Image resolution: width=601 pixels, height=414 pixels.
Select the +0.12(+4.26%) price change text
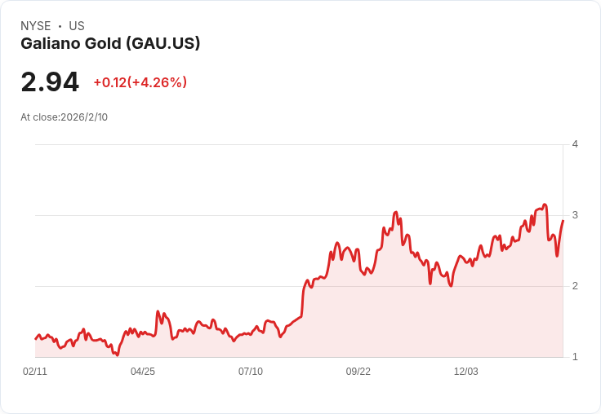140,82
